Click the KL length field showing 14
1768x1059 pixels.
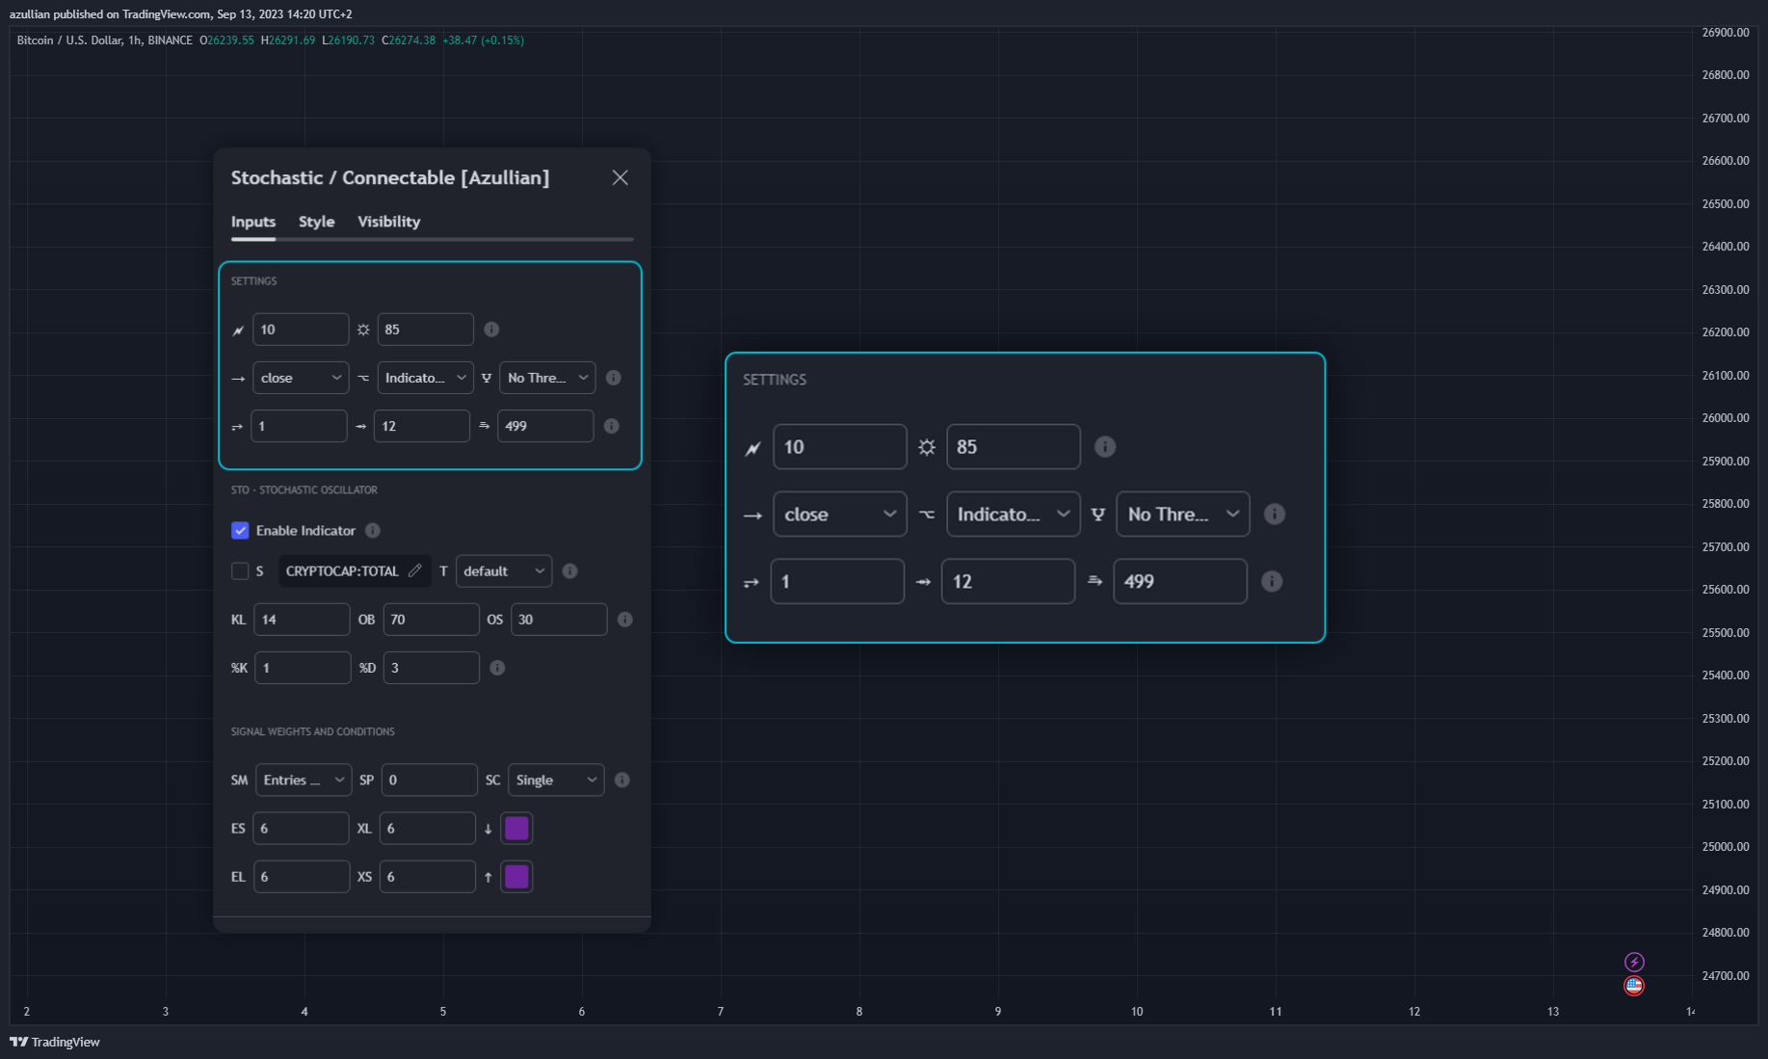point(302,620)
